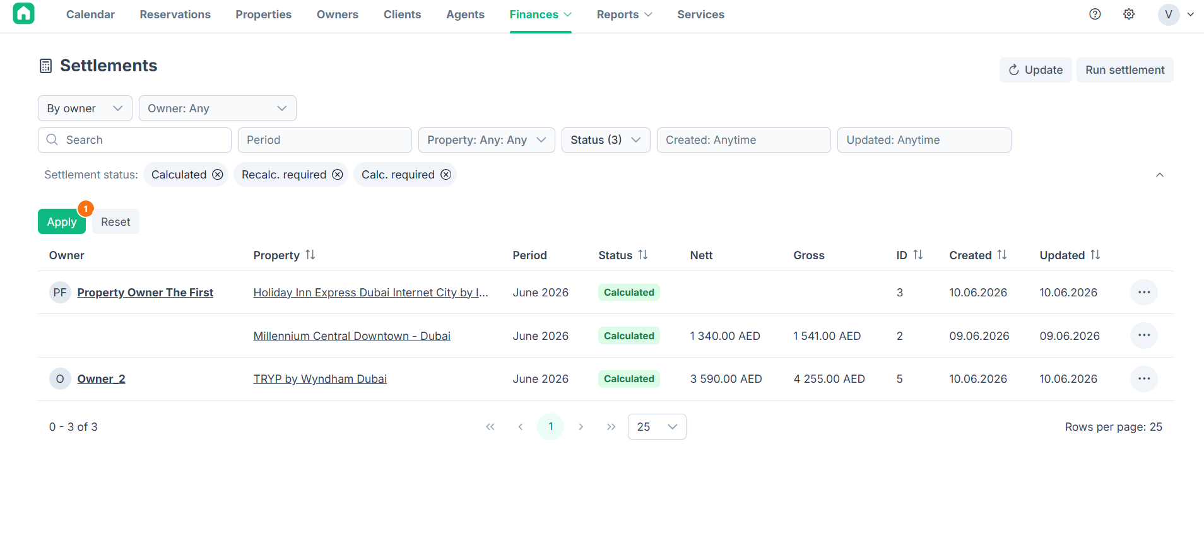Open actions menu for Millennium Central Downtown row
The image size is (1204, 536).
1144,335
